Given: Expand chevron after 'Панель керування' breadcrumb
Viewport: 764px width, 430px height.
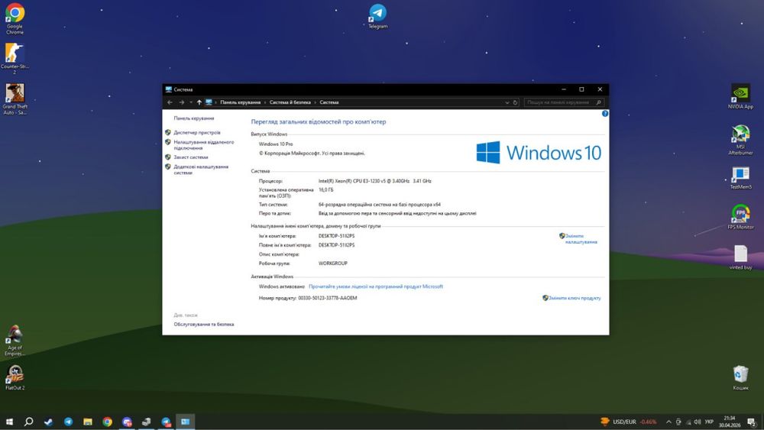Looking at the screenshot, I should (x=265, y=102).
